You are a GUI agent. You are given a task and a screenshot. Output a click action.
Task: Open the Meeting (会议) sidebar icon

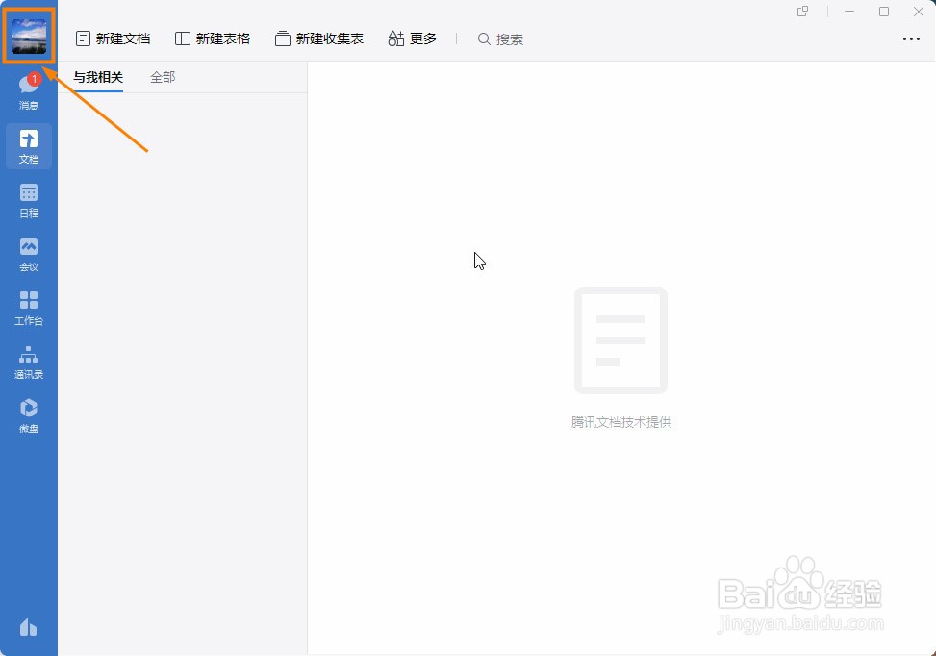[x=29, y=254]
